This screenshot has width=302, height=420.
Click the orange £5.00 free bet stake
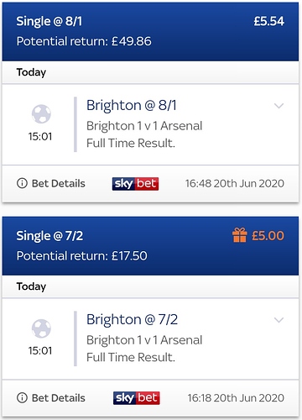[268, 235]
